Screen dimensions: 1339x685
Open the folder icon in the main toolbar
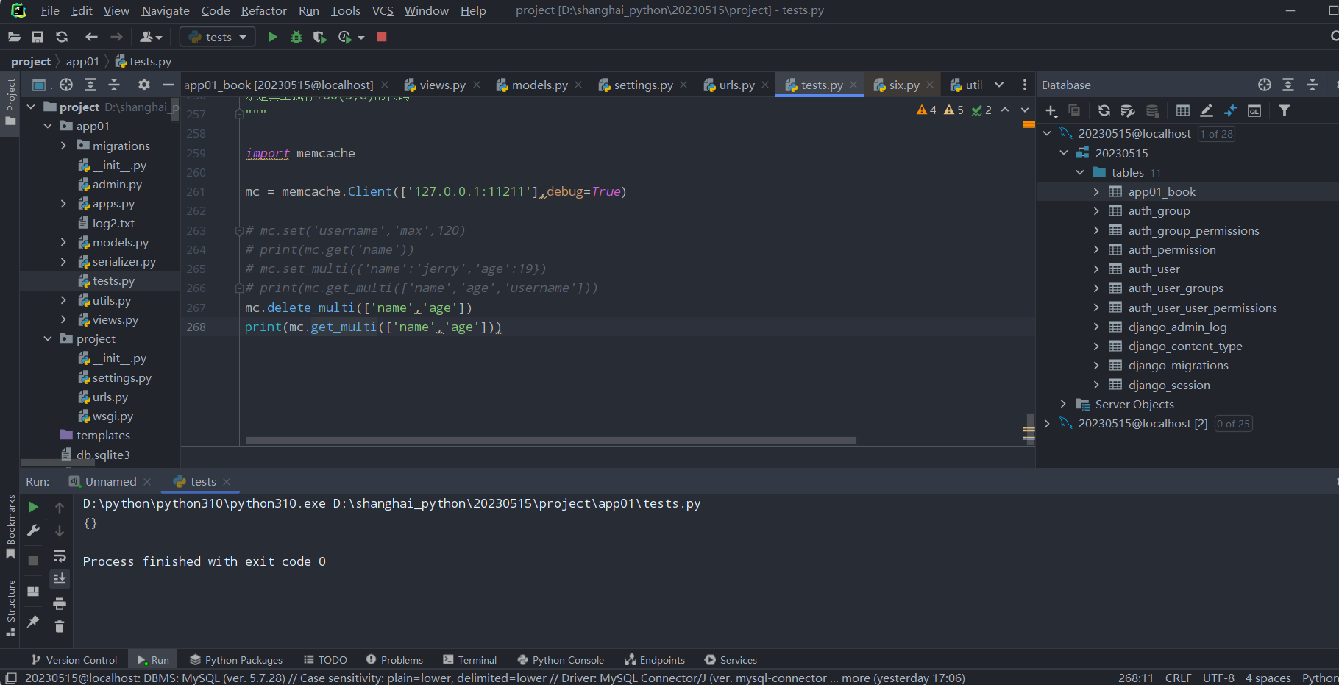[14, 37]
